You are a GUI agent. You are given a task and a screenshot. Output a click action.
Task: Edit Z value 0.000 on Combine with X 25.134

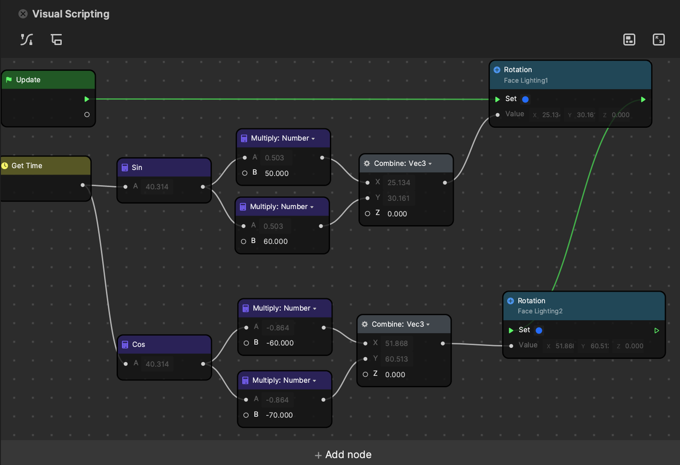pyautogui.click(x=397, y=214)
